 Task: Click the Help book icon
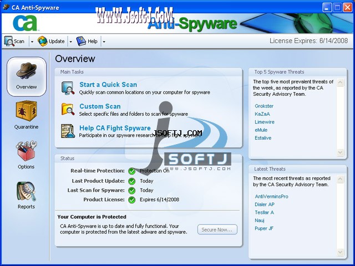(x=81, y=41)
